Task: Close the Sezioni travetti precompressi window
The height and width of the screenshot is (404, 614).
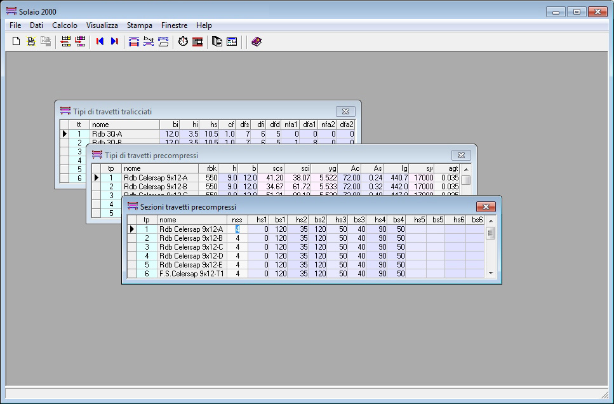Action: pyautogui.click(x=486, y=206)
